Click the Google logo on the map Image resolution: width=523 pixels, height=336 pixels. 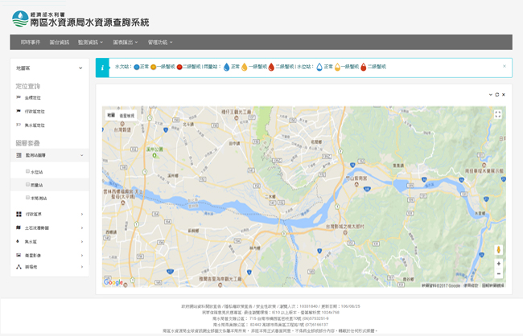pyautogui.click(x=113, y=282)
